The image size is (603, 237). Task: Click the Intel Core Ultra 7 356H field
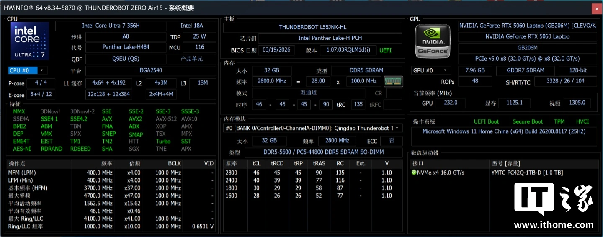(111, 26)
